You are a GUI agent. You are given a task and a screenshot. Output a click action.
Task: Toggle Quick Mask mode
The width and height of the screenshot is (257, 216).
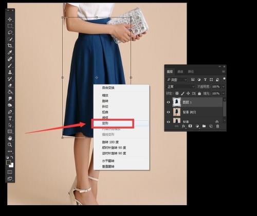coord(10,172)
